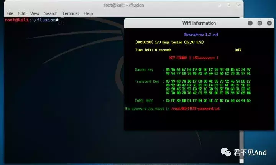Click the EAPOL HMAC label
The width and height of the screenshot is (276, 165).
(x=144, y=101)
